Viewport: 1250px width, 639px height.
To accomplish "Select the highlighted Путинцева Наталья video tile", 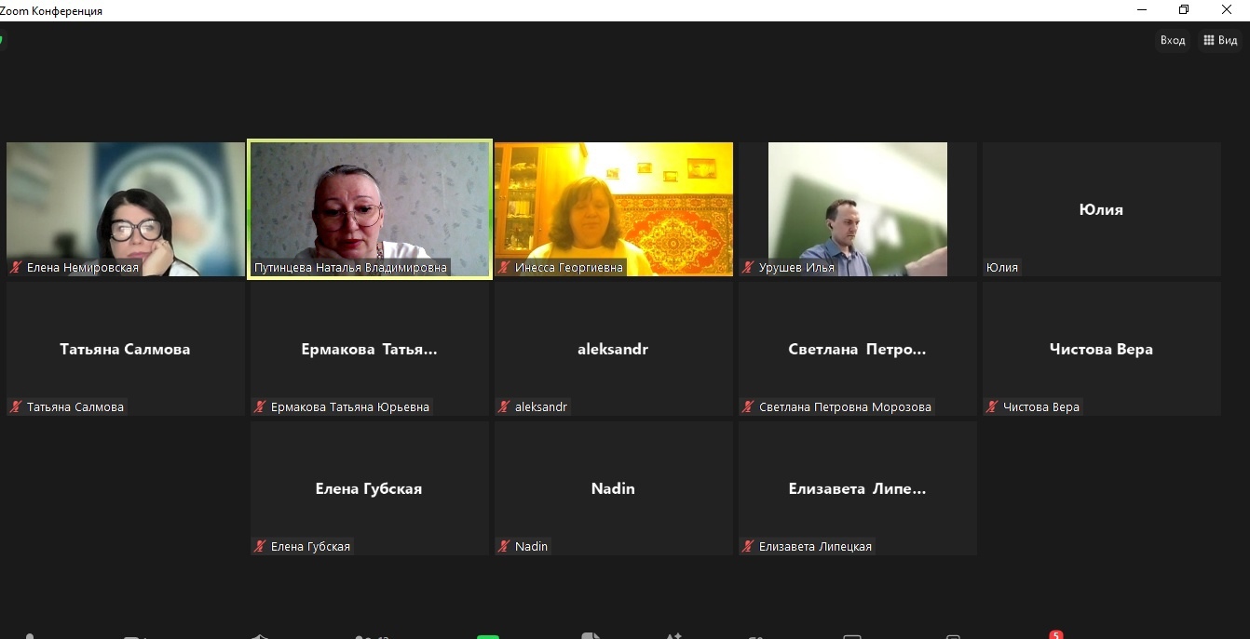I will pos(370,209).
